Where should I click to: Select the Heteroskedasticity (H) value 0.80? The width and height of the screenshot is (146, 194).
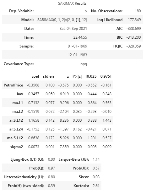[51, 177]
